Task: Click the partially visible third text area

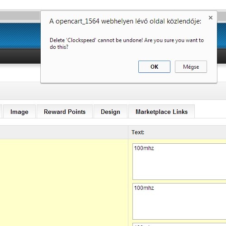Action: [x=179, y=225]
